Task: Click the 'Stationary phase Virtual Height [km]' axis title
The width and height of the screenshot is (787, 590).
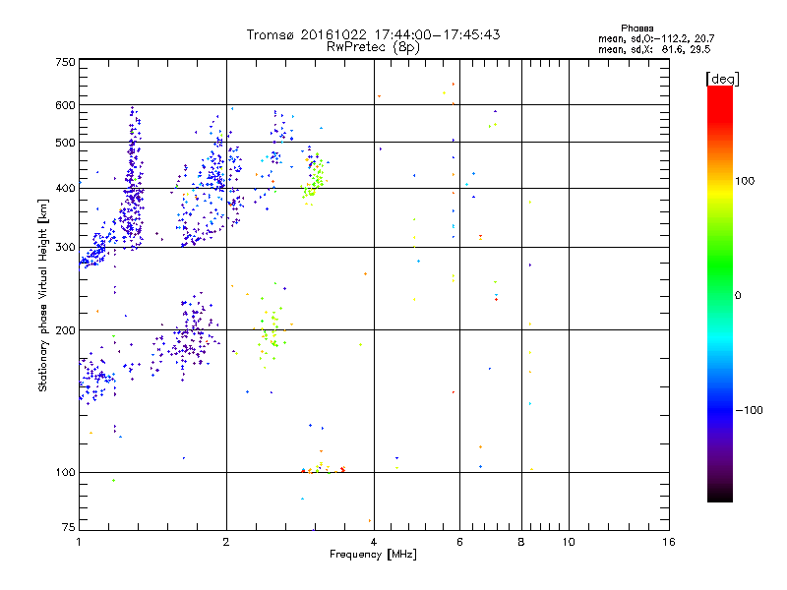Action: tap(42, 296)
